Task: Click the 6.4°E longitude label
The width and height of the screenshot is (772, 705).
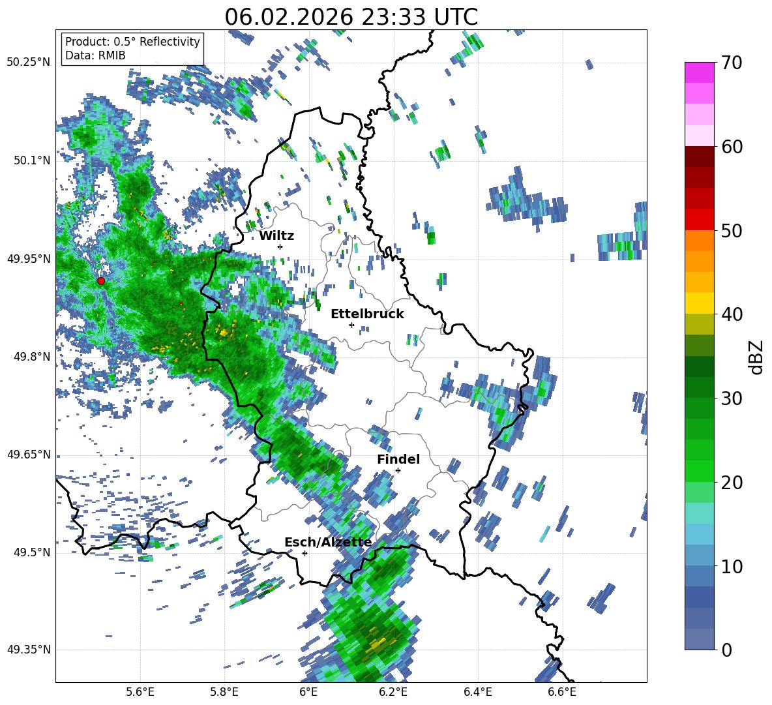Action: pos(477,692)
